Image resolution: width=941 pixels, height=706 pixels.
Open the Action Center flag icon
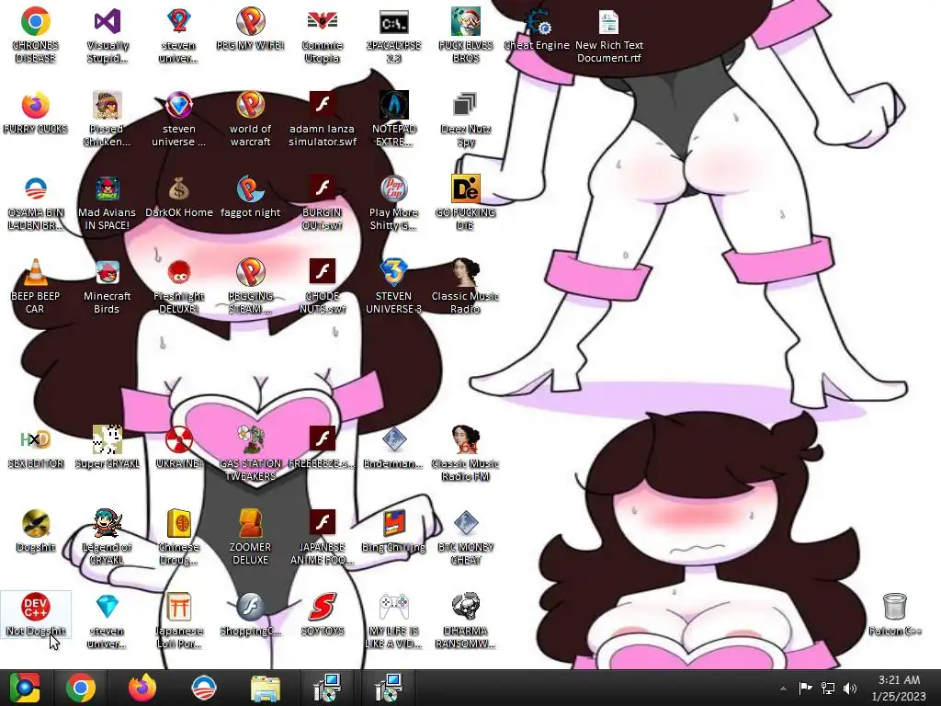[x=805, y=688]
